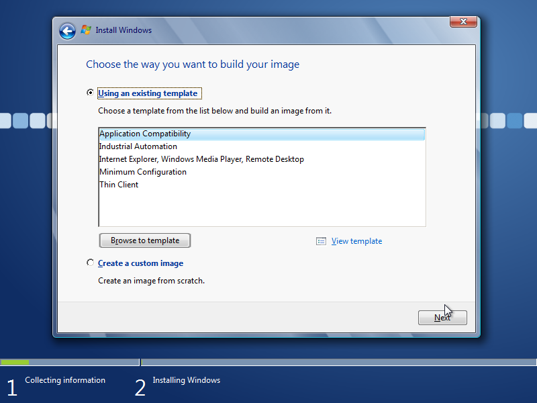
Task: Click the Create a custom image label
Action: pyautogui.click(x=140, y=263)
